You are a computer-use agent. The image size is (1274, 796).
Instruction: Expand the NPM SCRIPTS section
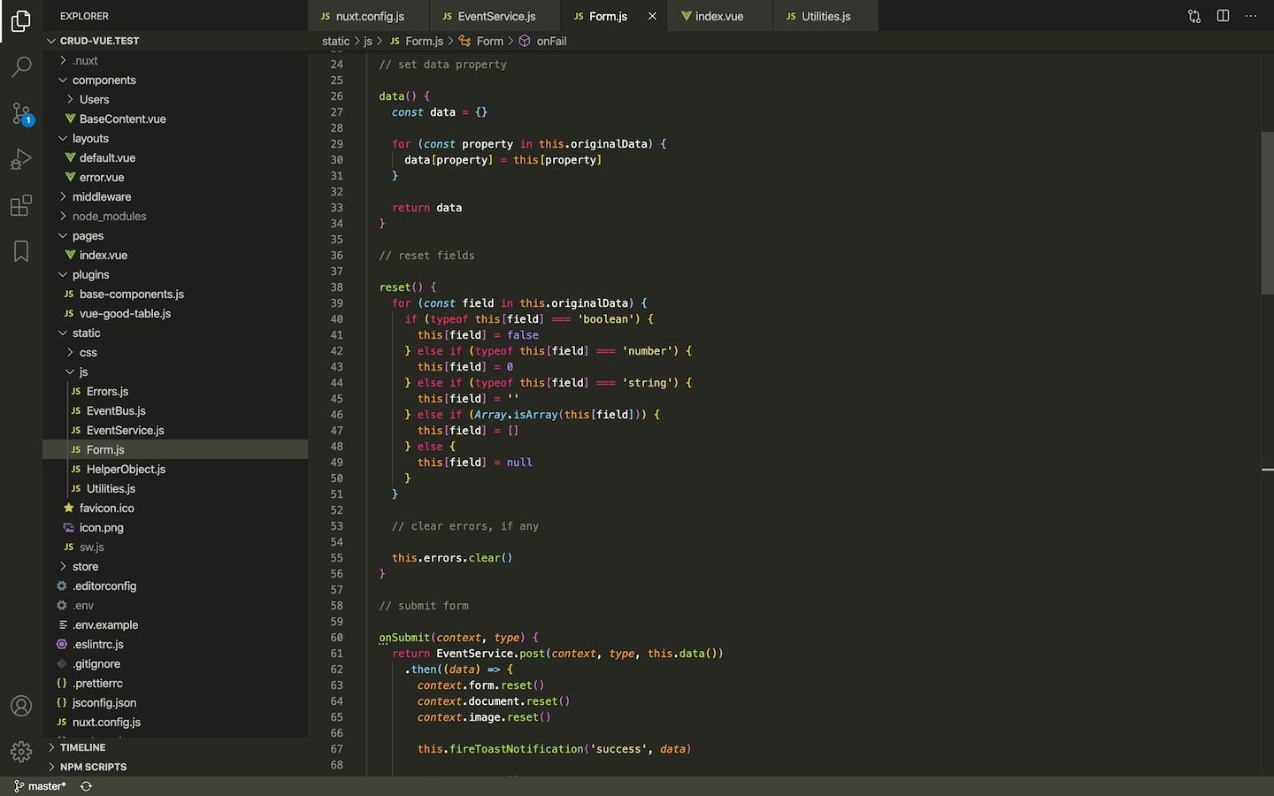point(93,767)
